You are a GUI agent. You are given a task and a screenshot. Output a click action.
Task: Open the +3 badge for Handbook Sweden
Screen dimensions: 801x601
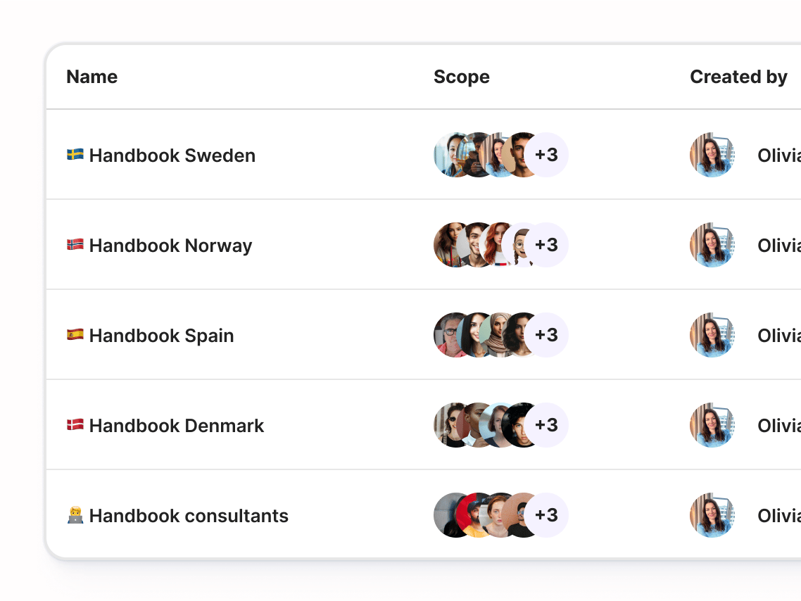546,155
